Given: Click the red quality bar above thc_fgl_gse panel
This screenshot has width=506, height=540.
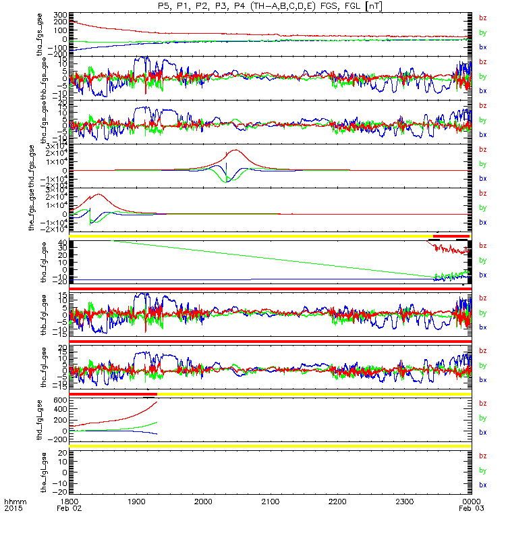Looking at the screenshot, I should pos(271,342).
